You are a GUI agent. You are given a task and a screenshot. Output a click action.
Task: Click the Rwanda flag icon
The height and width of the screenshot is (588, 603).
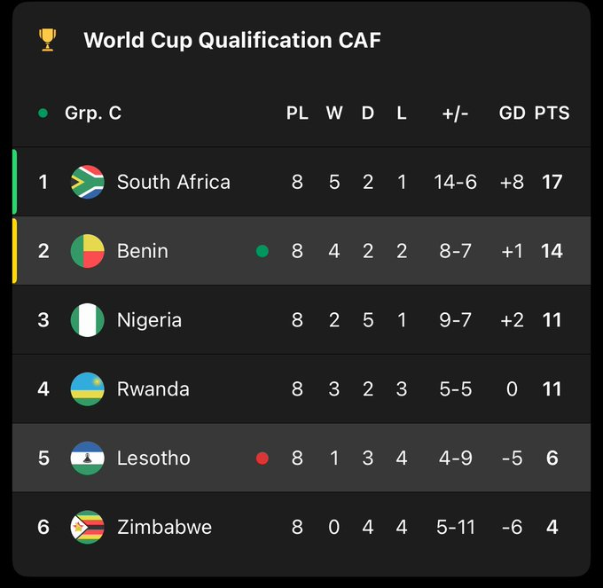(87, 389)
